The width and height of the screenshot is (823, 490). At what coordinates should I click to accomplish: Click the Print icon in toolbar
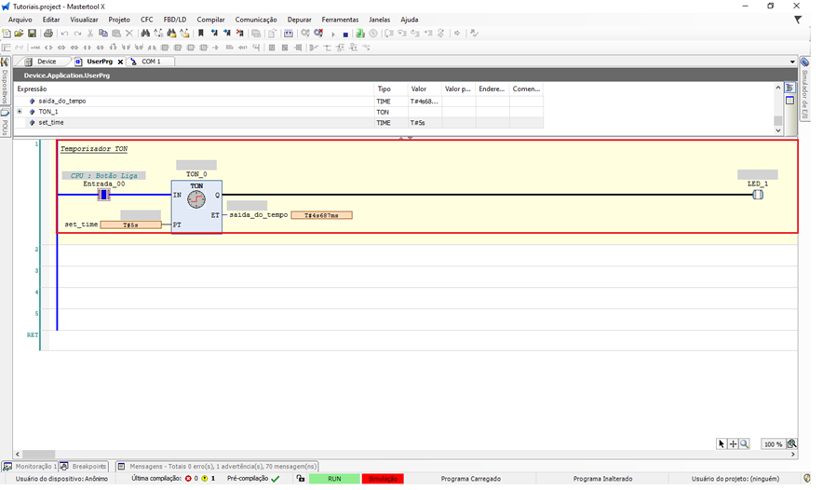pos(48,34)
